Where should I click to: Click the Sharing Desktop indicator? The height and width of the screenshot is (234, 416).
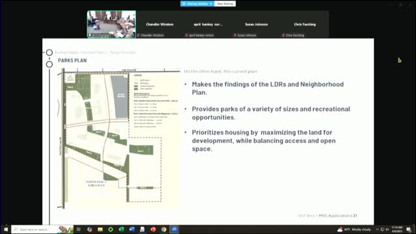pos(197,4)
